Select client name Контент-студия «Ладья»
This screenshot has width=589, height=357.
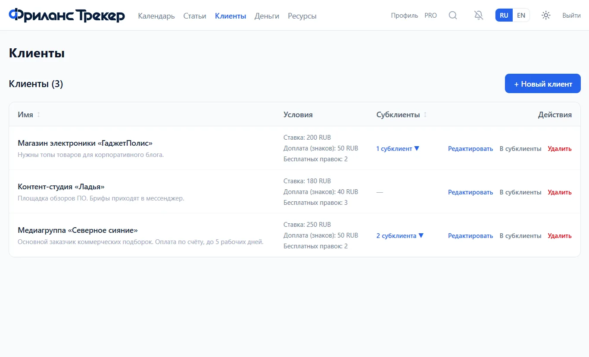pos(61,187)
